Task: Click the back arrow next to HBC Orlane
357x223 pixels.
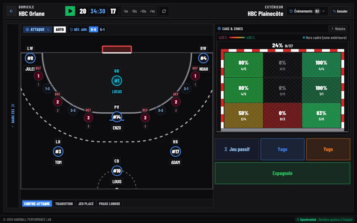Action: pos(11,11)
